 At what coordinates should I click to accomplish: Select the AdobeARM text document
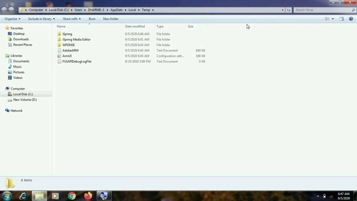70,50
